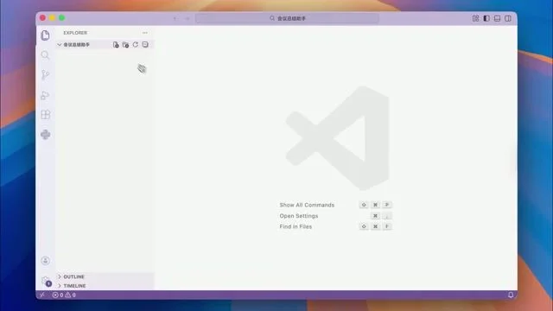This screenshot has height=311, width=553.
Task: Toggle the bottom panel visibility
Action: pyautogui.click(x=497, y=18)
